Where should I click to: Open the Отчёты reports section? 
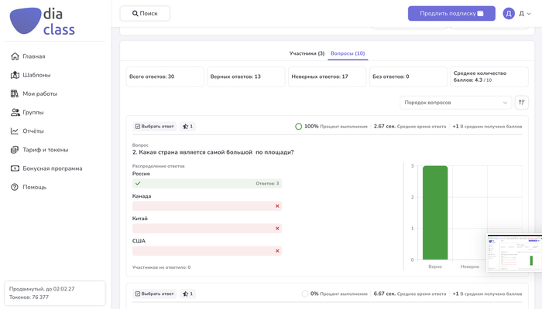click(27, 131)
